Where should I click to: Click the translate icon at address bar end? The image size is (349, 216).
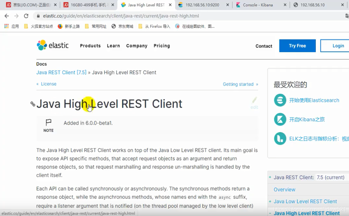pyautogui.click(x=347, y=16)
